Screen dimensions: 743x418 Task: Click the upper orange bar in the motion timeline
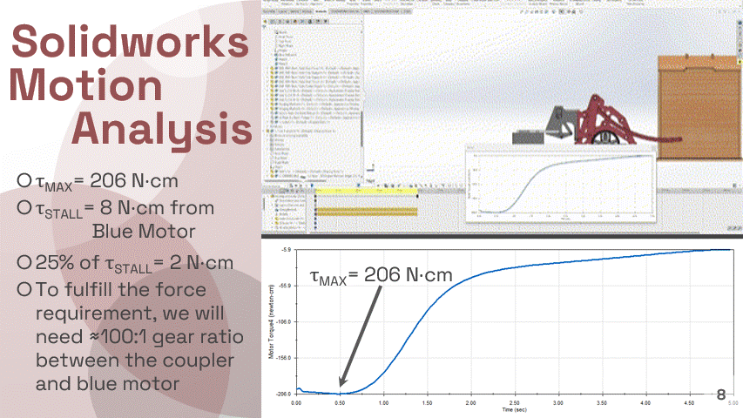click(x=367, y=209)
